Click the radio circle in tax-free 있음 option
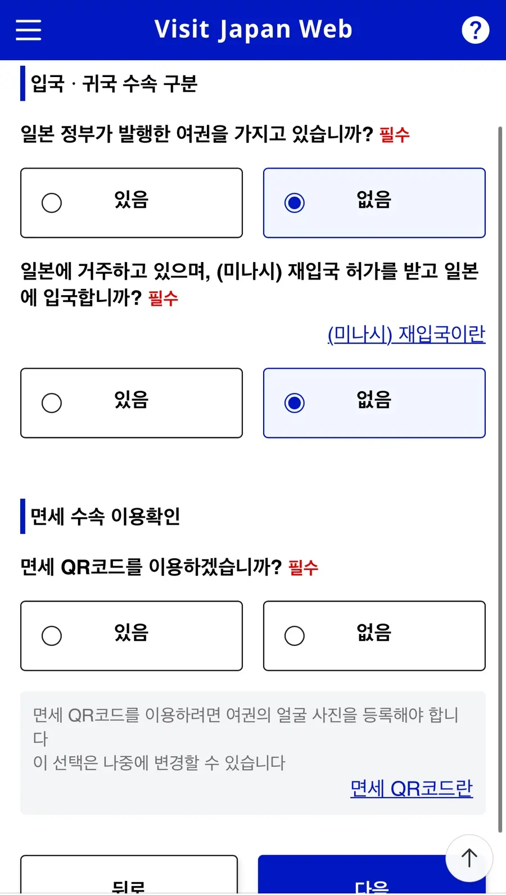 [52, 636]
